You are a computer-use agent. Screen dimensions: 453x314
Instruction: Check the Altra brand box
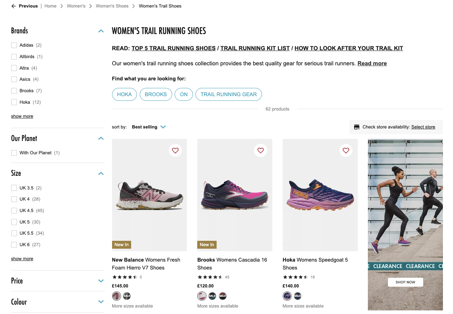[14, 68]
